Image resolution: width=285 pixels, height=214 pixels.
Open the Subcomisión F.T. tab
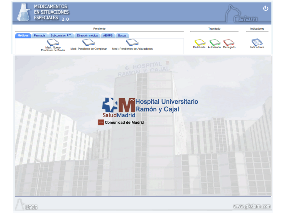[61, 36]
